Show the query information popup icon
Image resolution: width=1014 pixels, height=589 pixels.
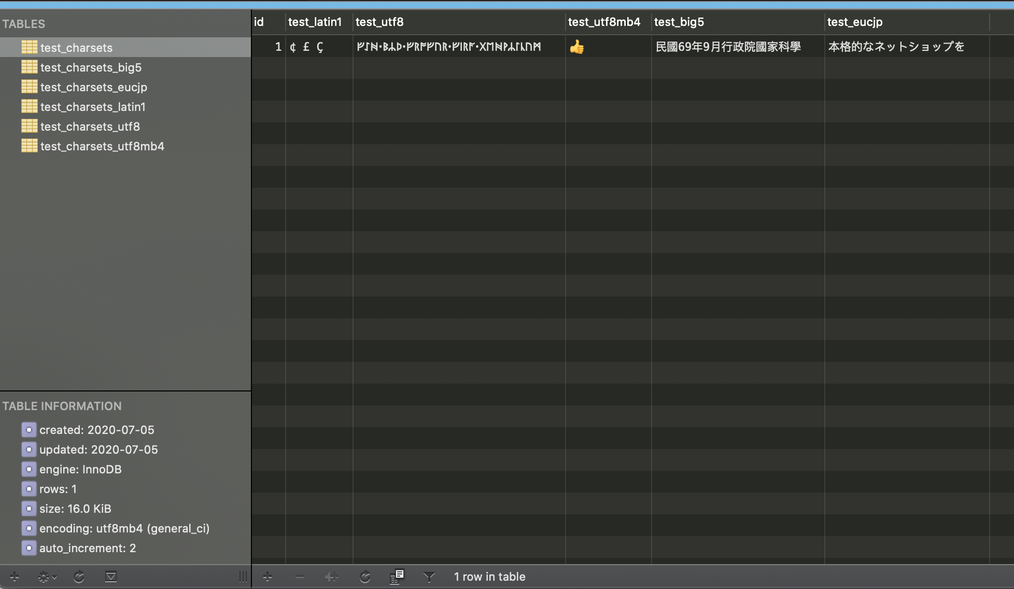click(x=397, y=577)
